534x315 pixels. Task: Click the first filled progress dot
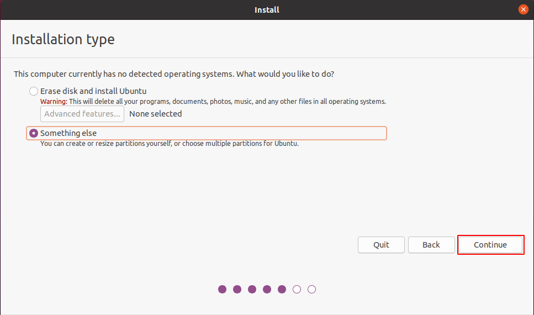223,289
